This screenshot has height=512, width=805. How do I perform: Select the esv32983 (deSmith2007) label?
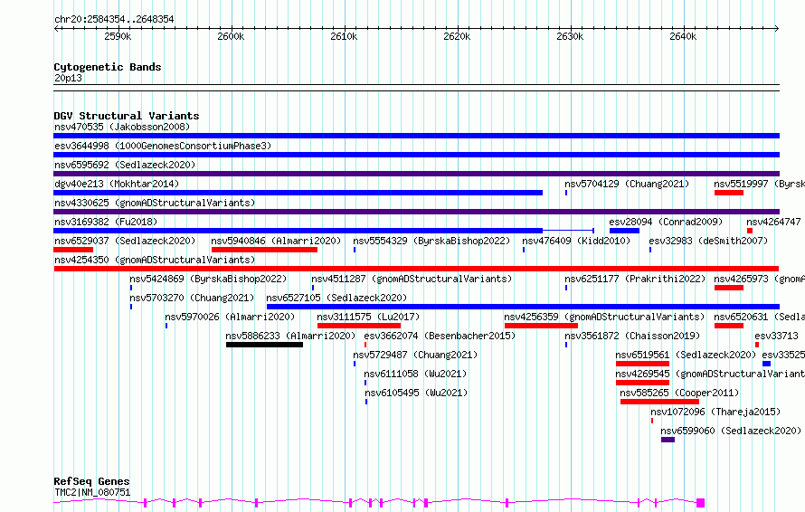tap(708, 241)
